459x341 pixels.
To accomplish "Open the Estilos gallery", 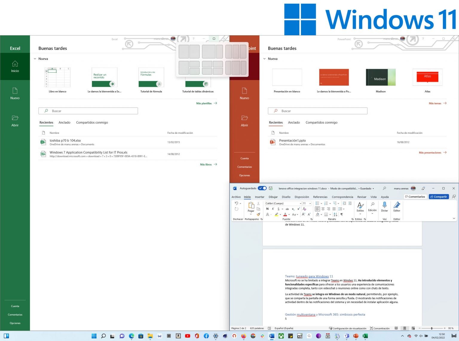I will [360, 209].
